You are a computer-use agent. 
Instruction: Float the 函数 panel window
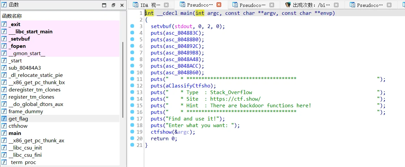[113, 5]
